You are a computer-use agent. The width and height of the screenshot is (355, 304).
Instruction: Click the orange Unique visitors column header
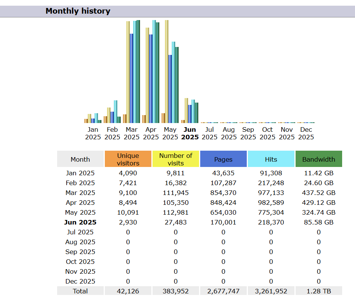(x=128, y=159)
